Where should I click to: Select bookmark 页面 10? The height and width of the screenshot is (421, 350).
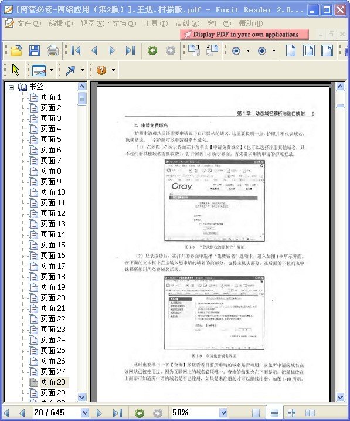point(53,192)
